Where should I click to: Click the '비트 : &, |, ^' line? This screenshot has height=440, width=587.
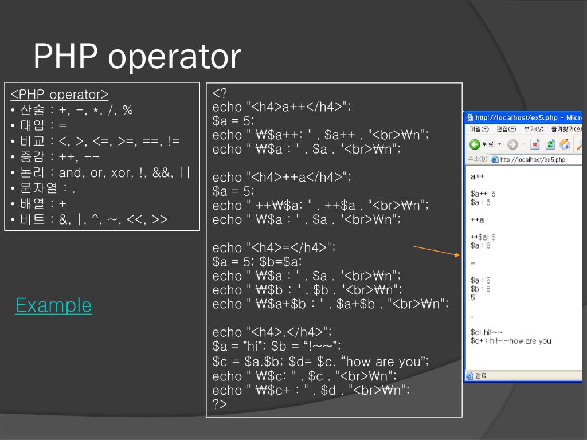(89, 219)
